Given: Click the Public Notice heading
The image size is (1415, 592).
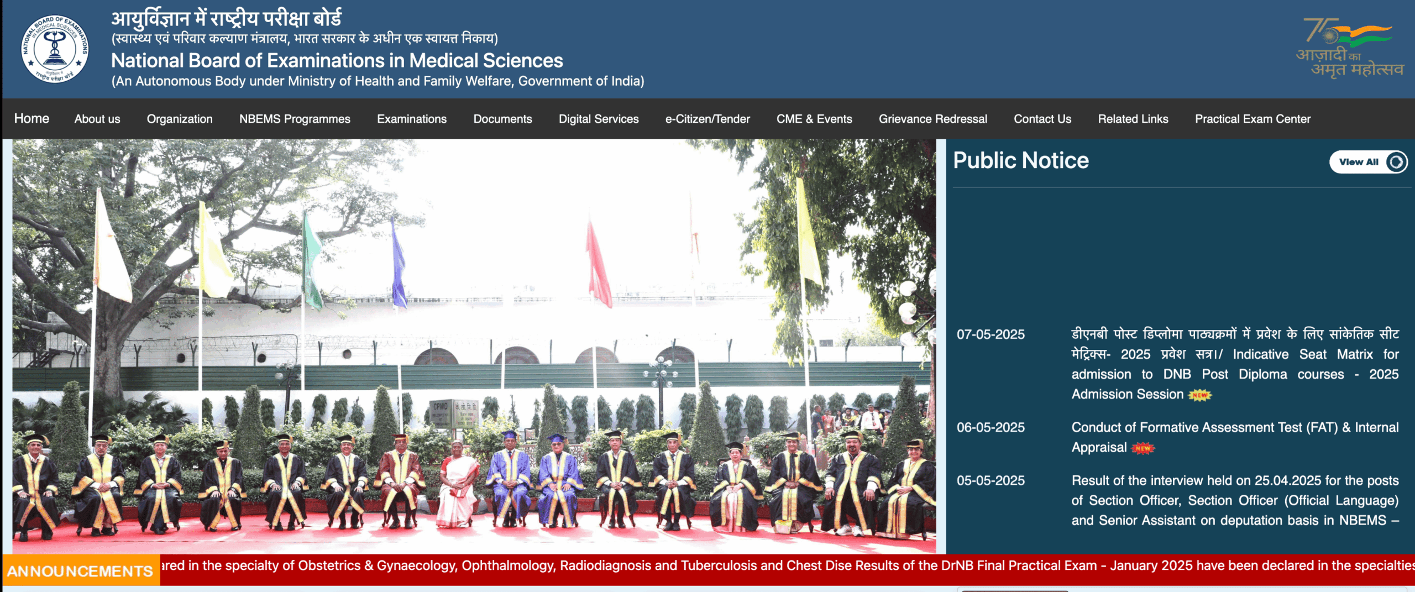Looking at the screenshot, I should (1020, 160).
